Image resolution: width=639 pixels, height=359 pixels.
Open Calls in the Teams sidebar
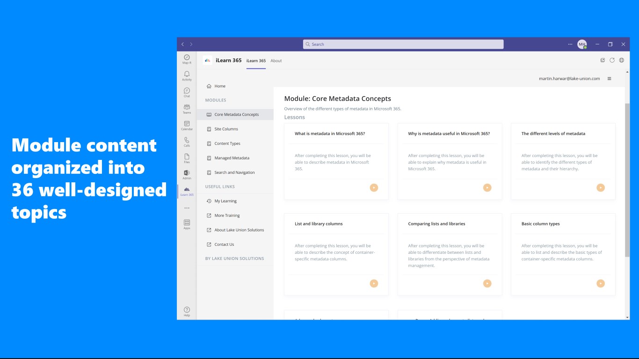[187, 142]
